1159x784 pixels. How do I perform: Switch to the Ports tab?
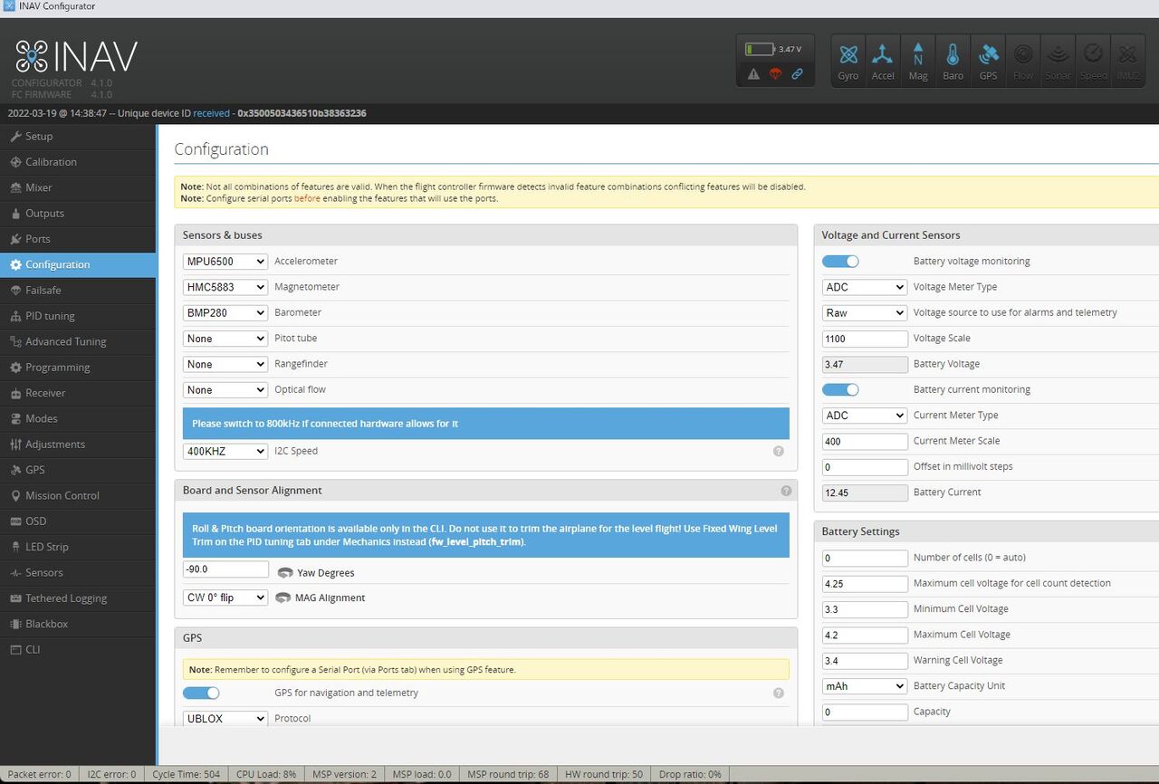coord(78,239)
